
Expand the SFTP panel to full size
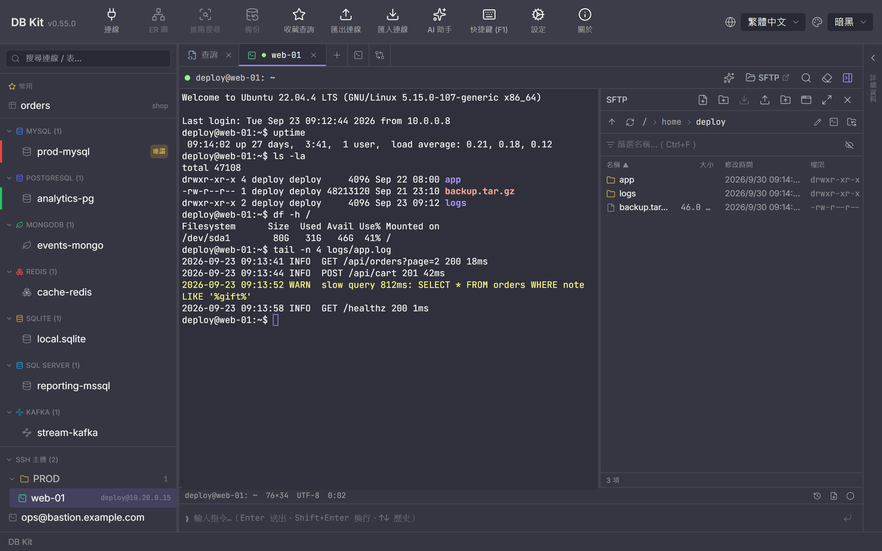pyautogui.click(x=827, y=100)
